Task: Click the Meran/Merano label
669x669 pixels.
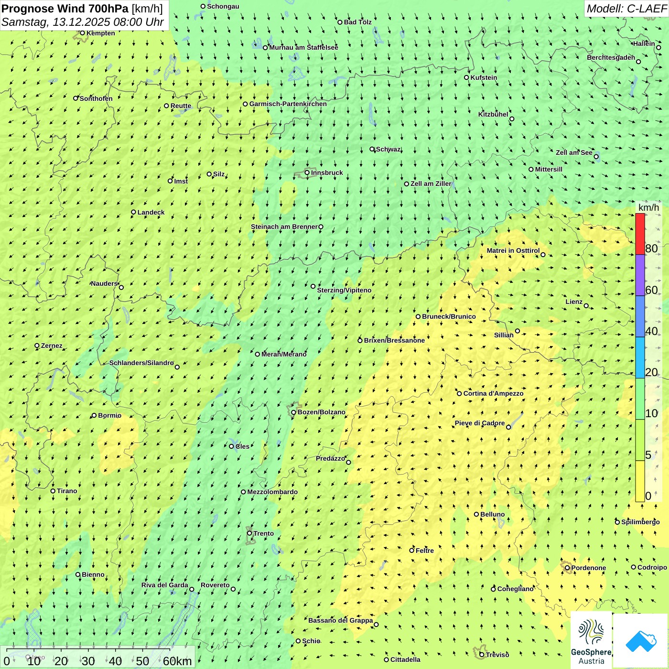Action: [x=284, y=354]
